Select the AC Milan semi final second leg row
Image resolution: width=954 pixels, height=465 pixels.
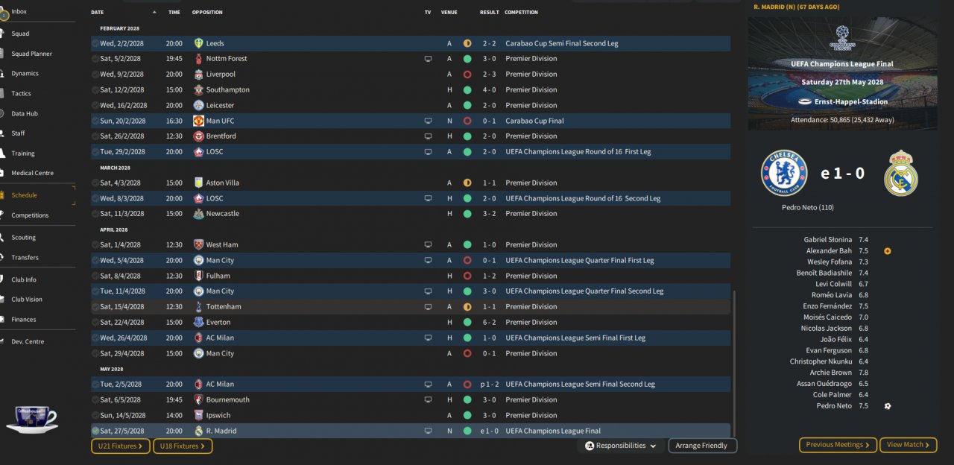[x=411, y=385]
